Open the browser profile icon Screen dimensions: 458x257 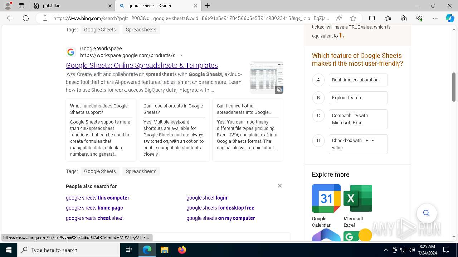(x=8, y=6)
